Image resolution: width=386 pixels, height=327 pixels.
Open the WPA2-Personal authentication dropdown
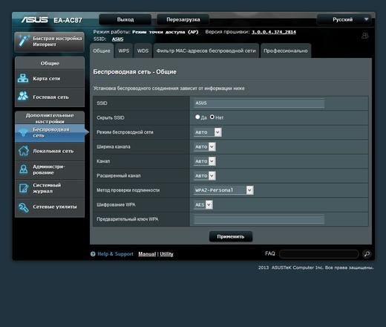point(223,190)
